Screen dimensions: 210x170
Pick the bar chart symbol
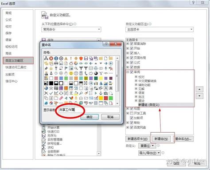[96, 83]
